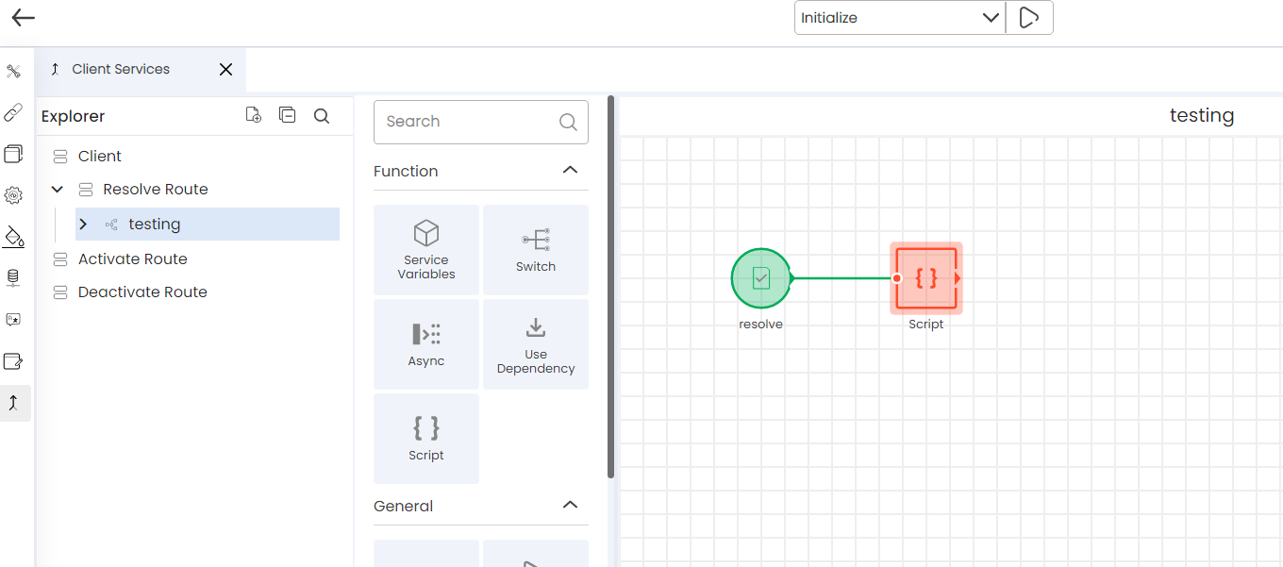Collapse the General section
1283x567 pixels.
570,506
